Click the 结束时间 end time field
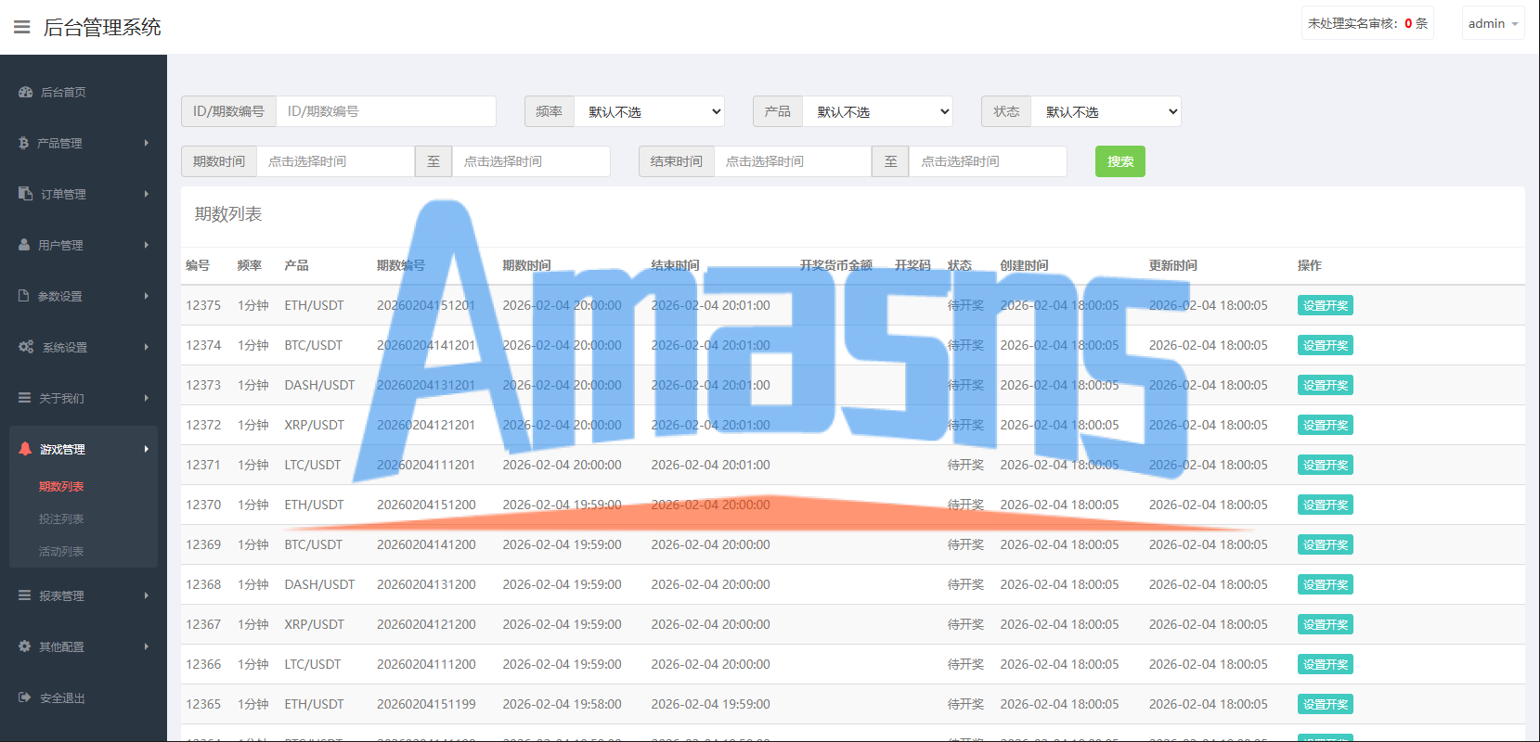1540x742 pixels. pos(988,161)
